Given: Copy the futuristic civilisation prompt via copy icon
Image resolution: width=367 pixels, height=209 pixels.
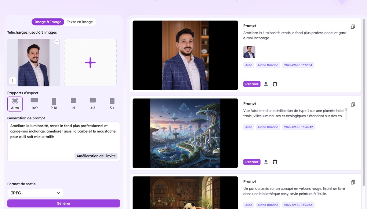Looking at the screenshot, I should pyautogui.click(x=353, y=104).
